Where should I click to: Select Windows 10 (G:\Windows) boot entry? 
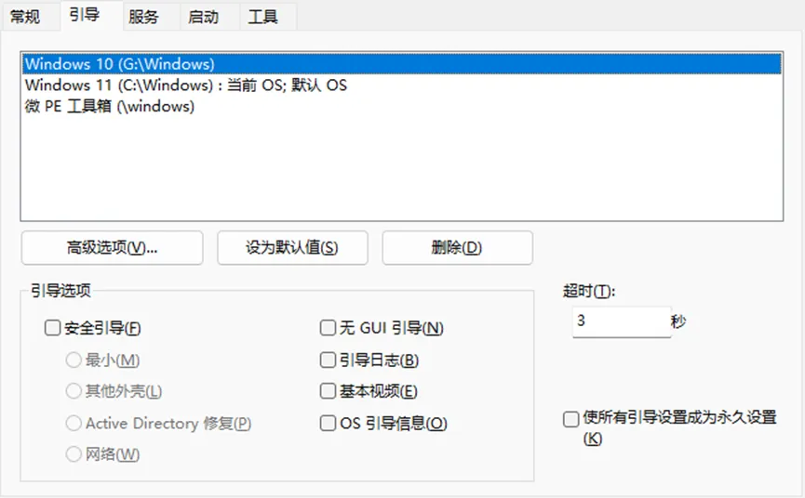(x=401, y=64)
